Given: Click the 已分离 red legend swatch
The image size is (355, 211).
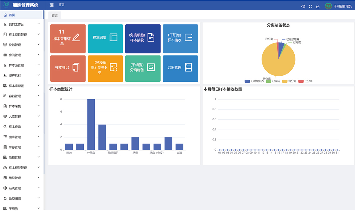Looking at the screenshot, I should [301, 81].
